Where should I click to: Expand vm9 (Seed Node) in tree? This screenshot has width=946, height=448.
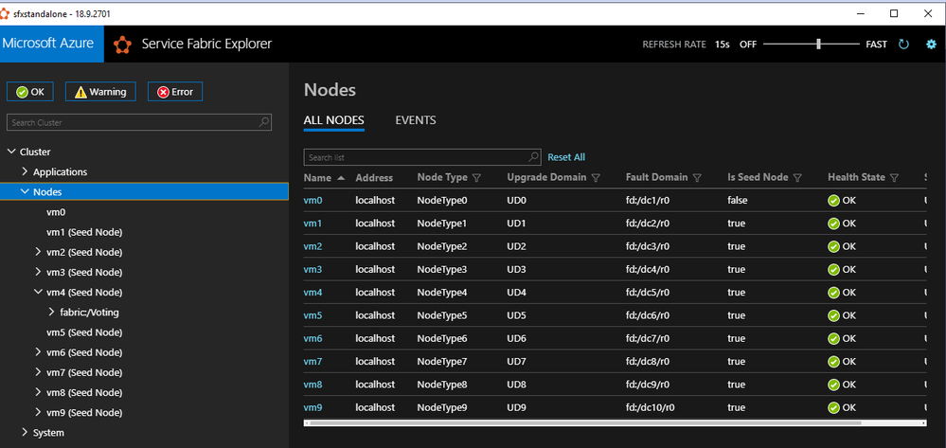click(x=38, y=412)
